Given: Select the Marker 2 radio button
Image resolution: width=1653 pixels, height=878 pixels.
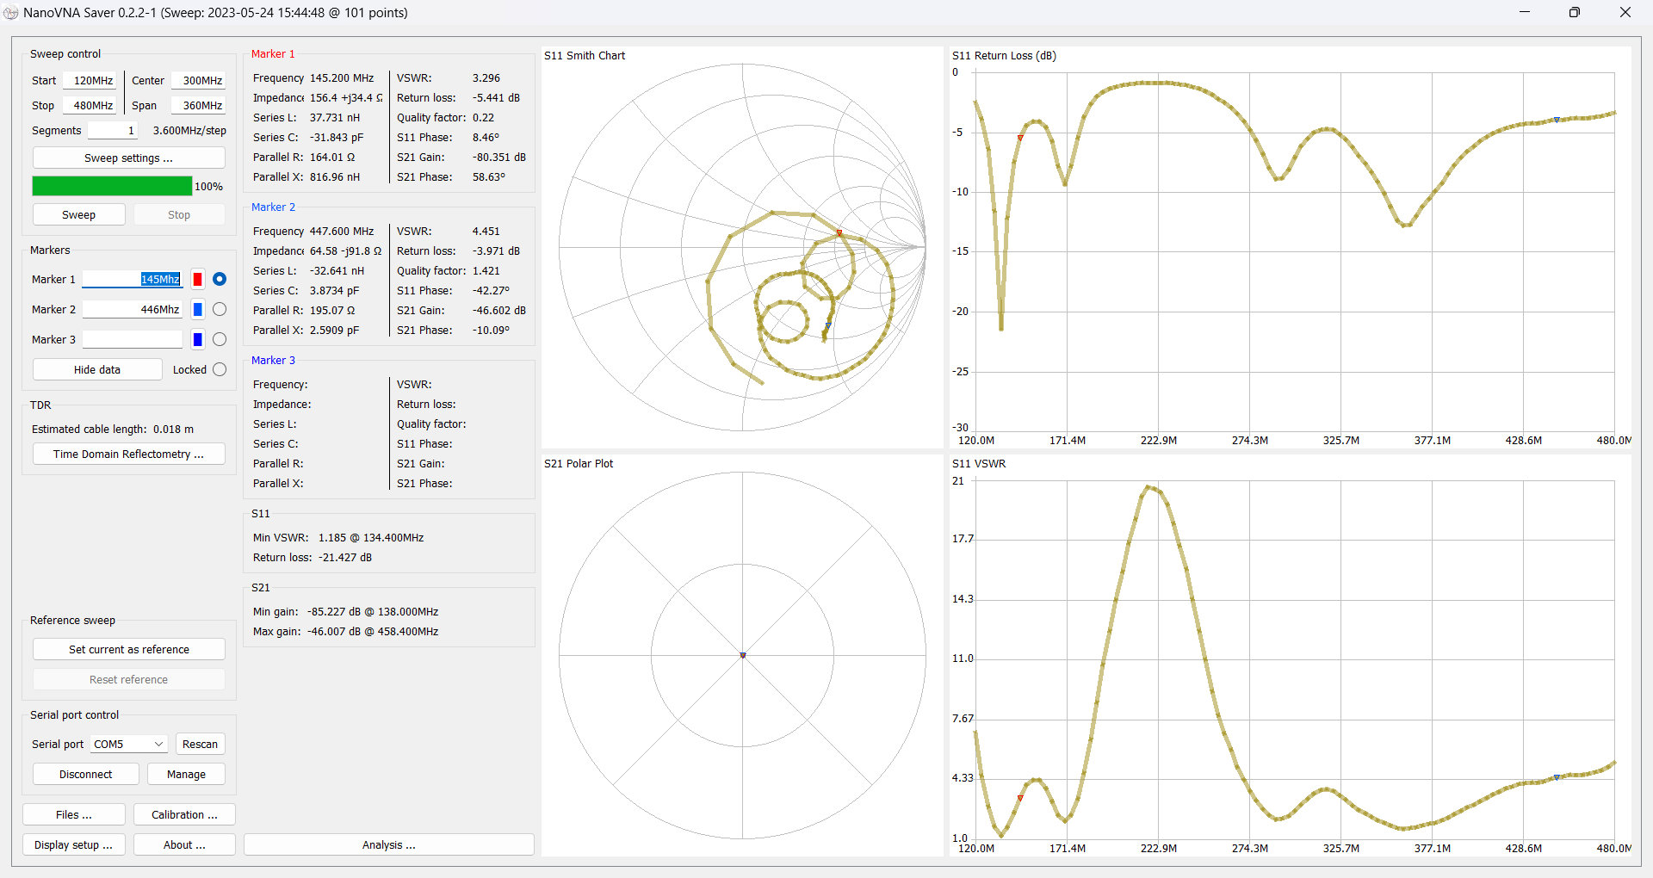Looking at the screenshot, I should coord(220,309).
